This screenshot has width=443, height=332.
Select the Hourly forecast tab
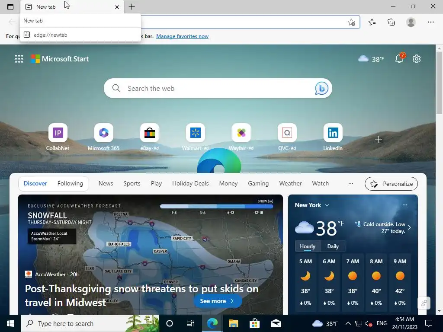308,246
